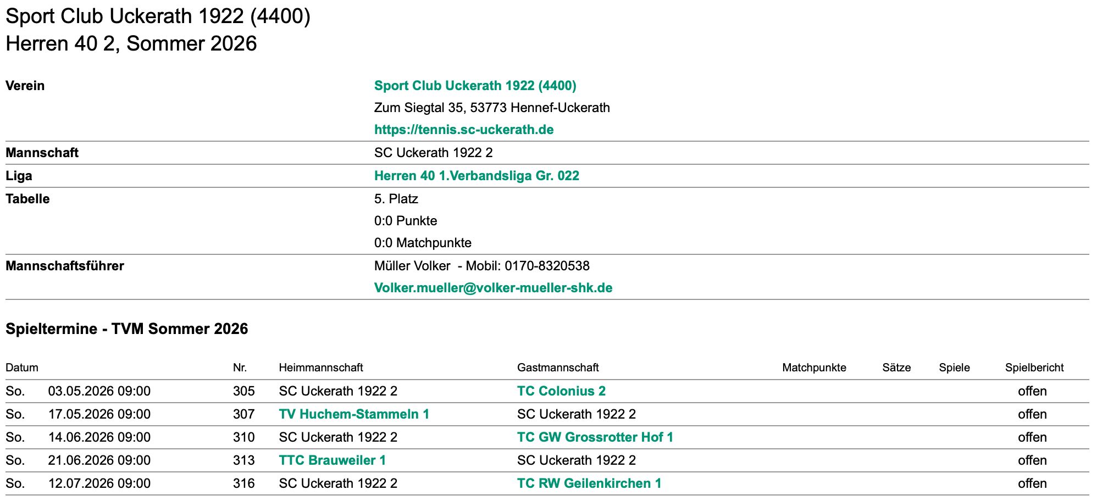Open TTC Brauweiler 1 team page
Viewport: 1097px width, 501px height.
(332, 460)
